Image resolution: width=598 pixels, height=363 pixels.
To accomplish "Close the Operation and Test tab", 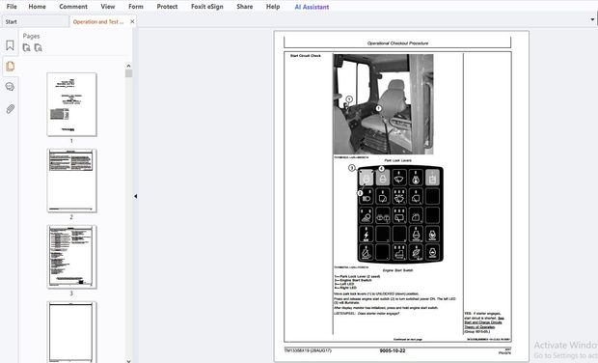I will point(132,22).
